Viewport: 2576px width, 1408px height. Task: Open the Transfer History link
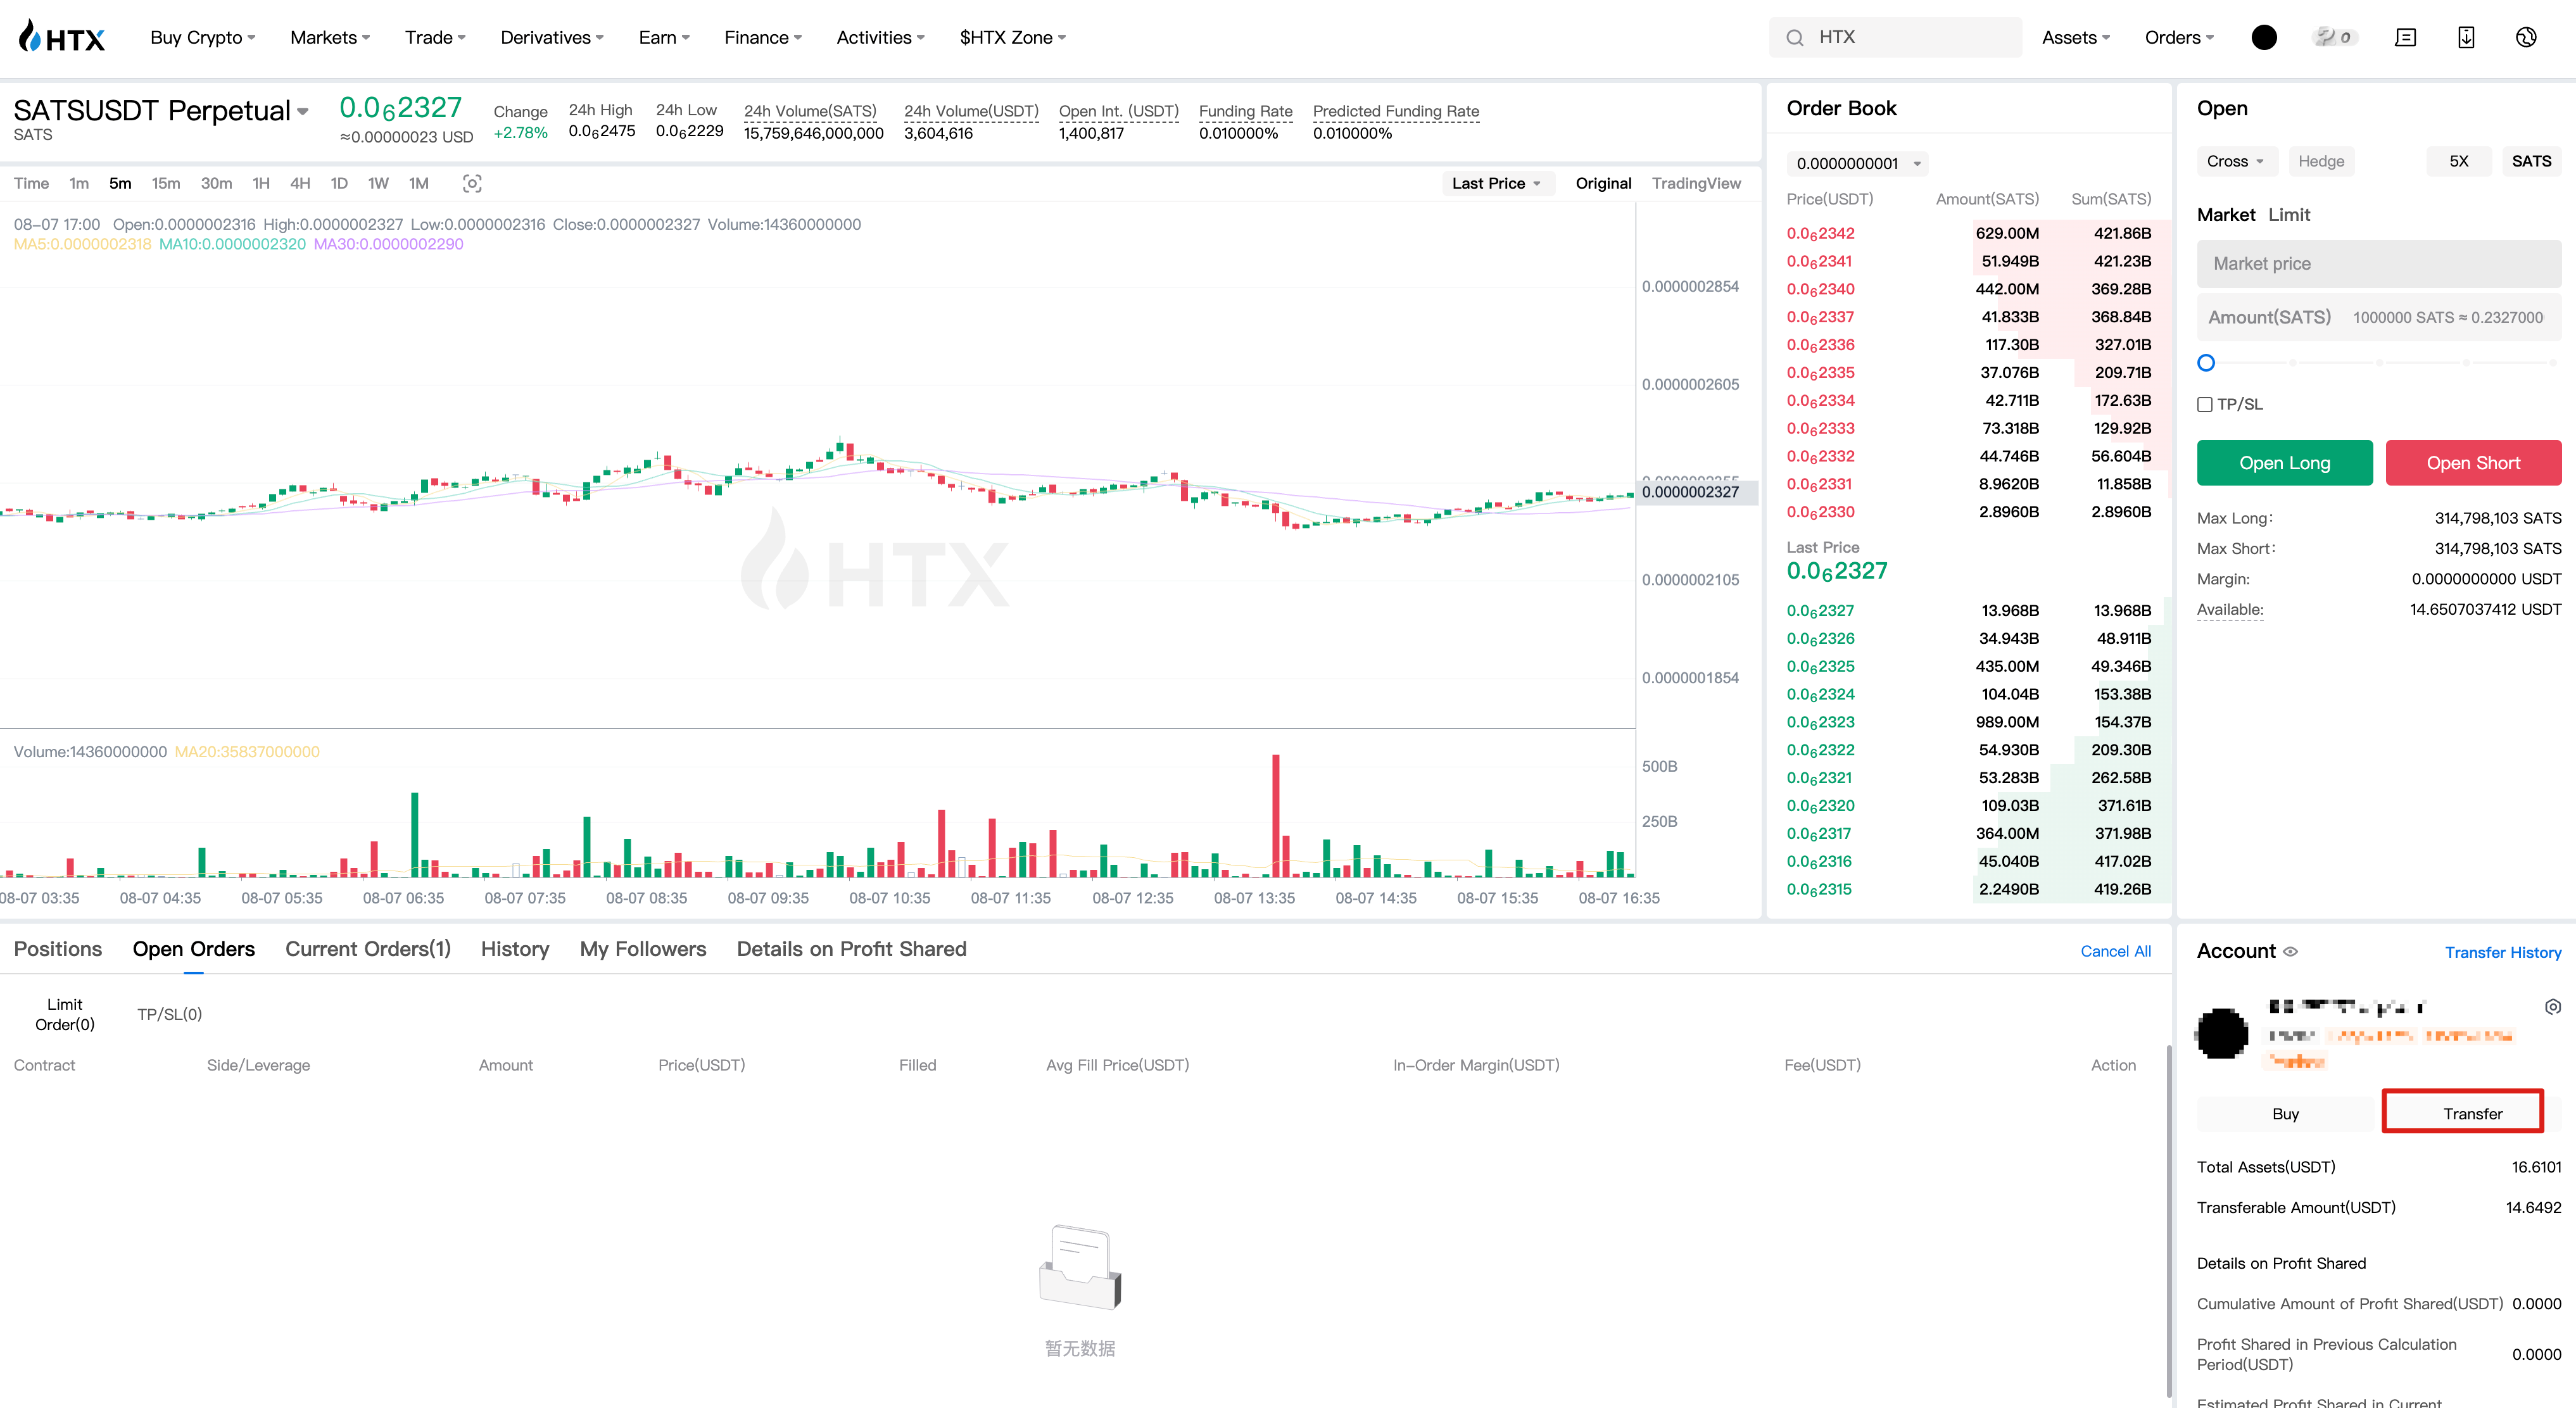pyautogui.click(x=2502, y=952)
